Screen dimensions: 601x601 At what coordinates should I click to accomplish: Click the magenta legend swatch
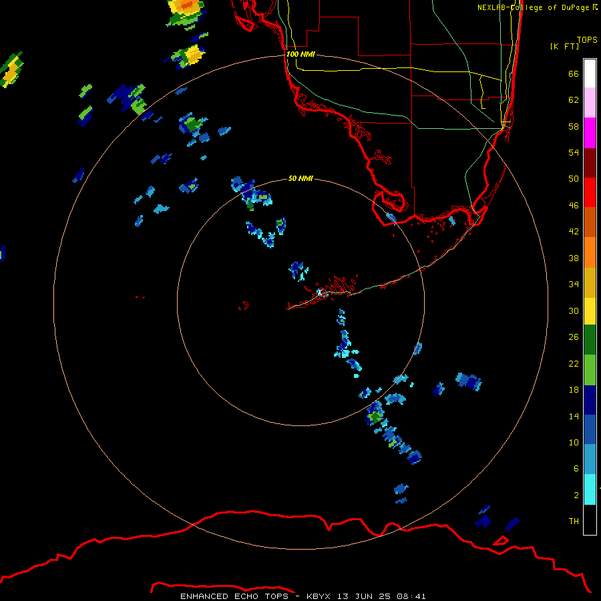(x=590, y=133)
